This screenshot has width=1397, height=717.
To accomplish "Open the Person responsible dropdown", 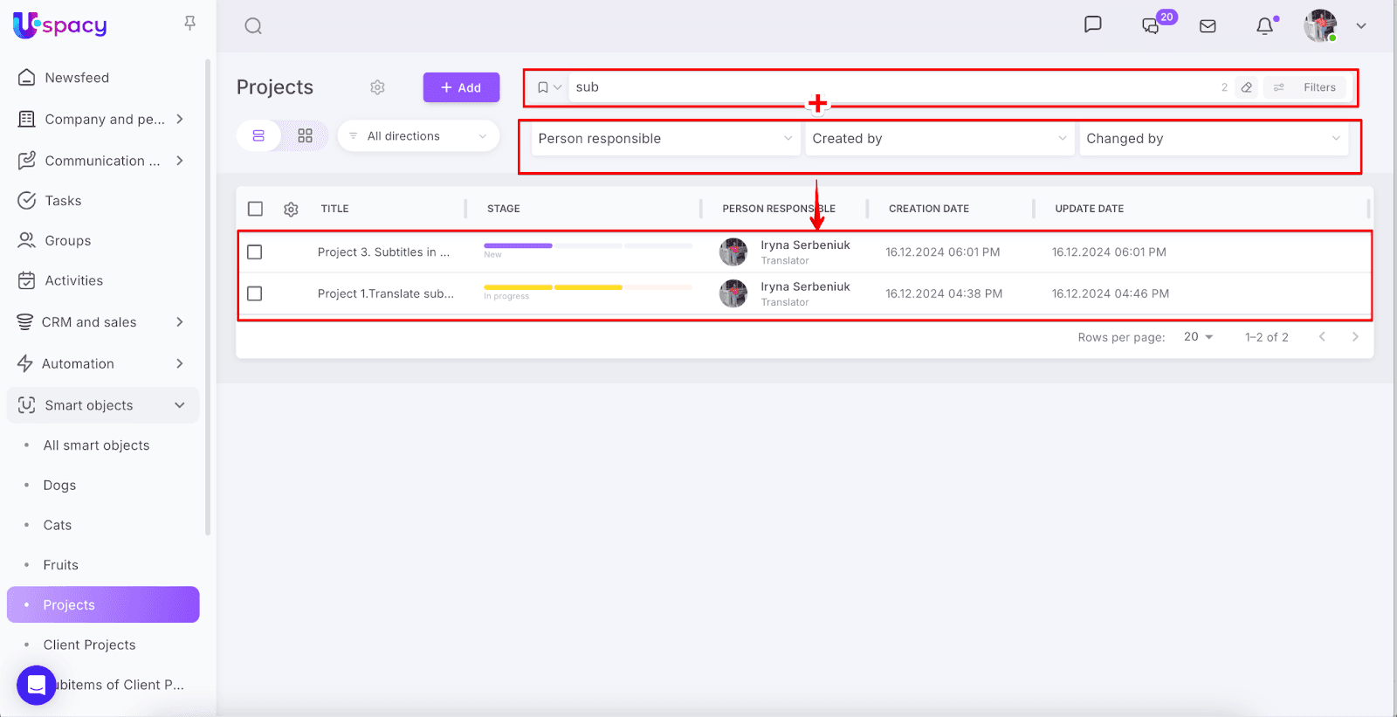I will tap(664, 139).
